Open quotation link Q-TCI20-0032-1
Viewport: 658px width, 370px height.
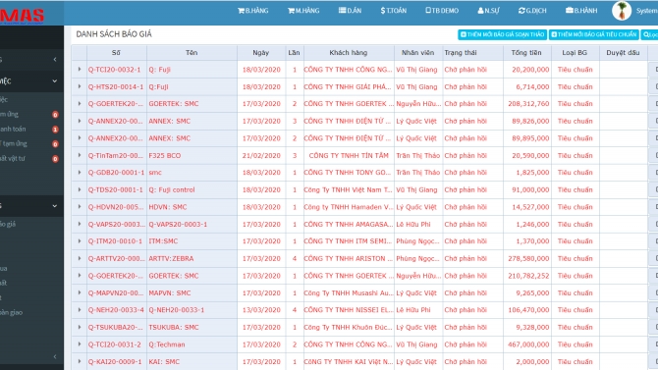pyautogui.click(x=114, y=70)
